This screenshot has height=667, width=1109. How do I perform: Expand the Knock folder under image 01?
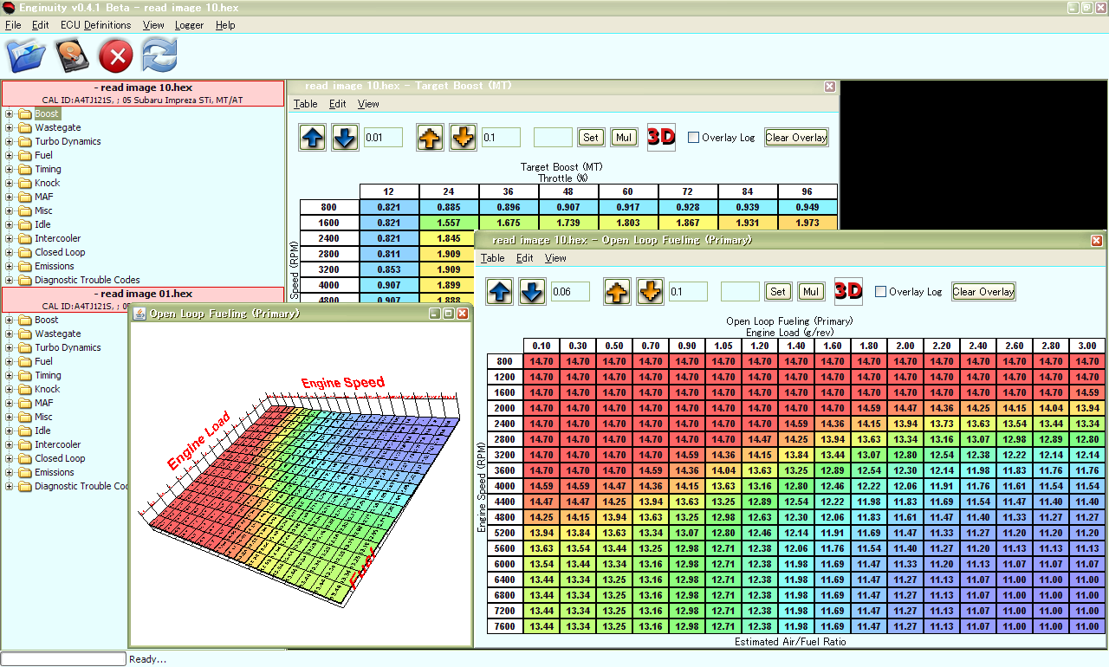[10, 389]
